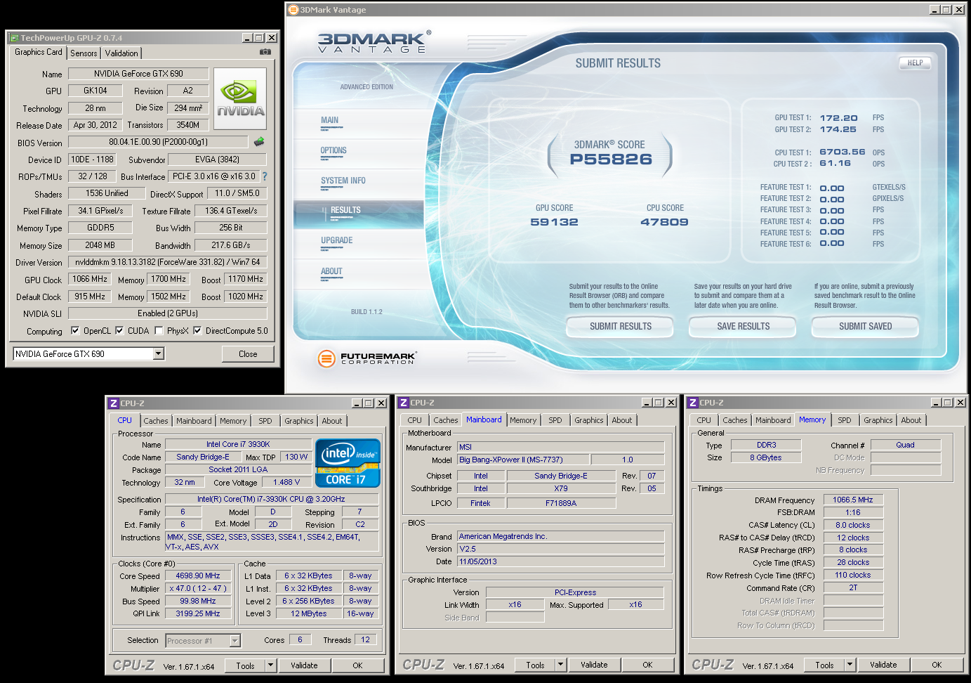
Task: Click CPU-Z title icon in Mainboard window
Action: tap(403, 403)
